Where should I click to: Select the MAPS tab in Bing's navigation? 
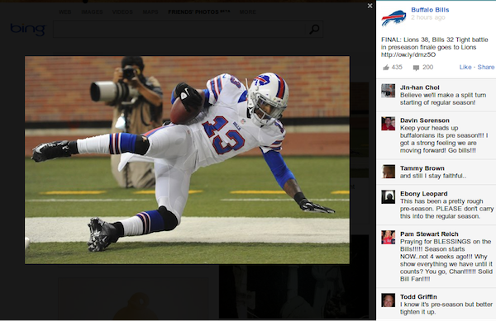pos(150,12)
